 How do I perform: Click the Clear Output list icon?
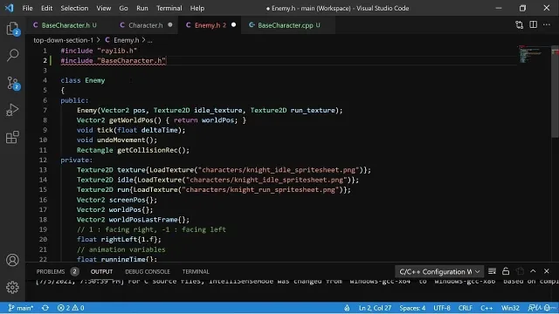click(x=492, y=271)
